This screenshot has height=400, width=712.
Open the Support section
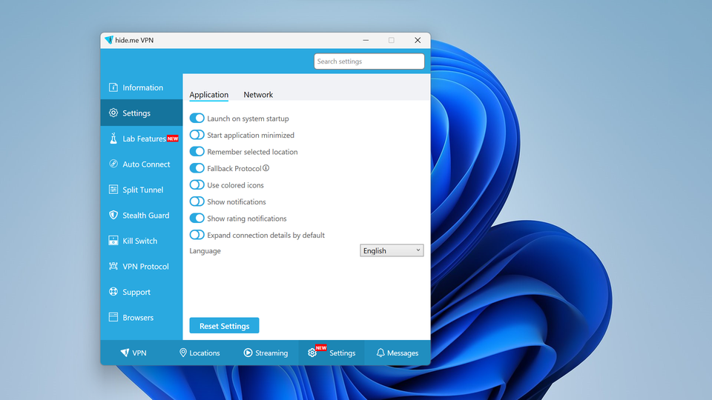click(142, 292)
